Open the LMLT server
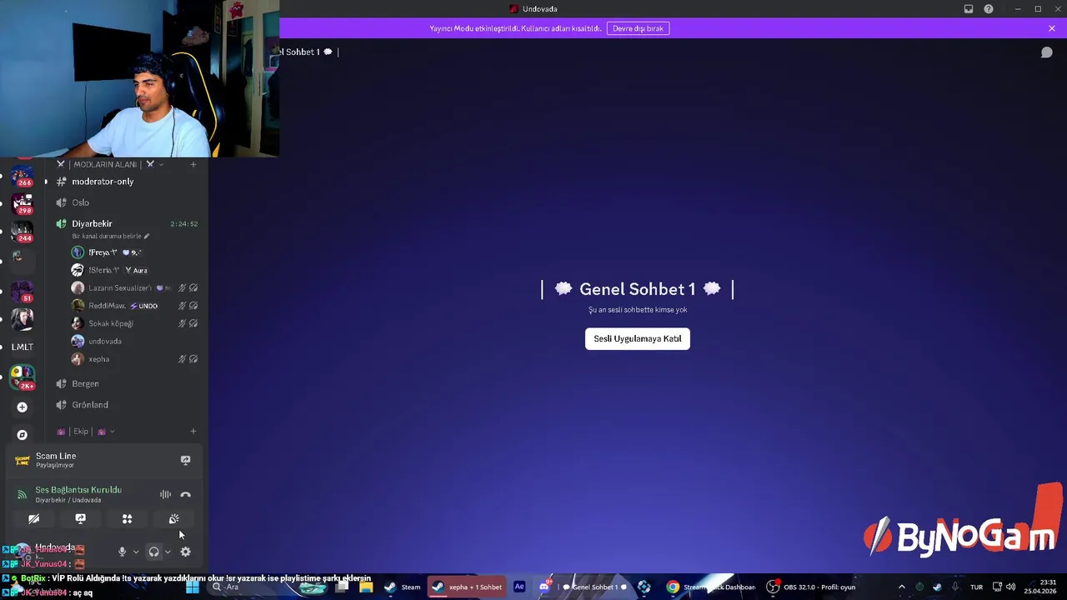Screen dimensions: 1067x600 23,347
